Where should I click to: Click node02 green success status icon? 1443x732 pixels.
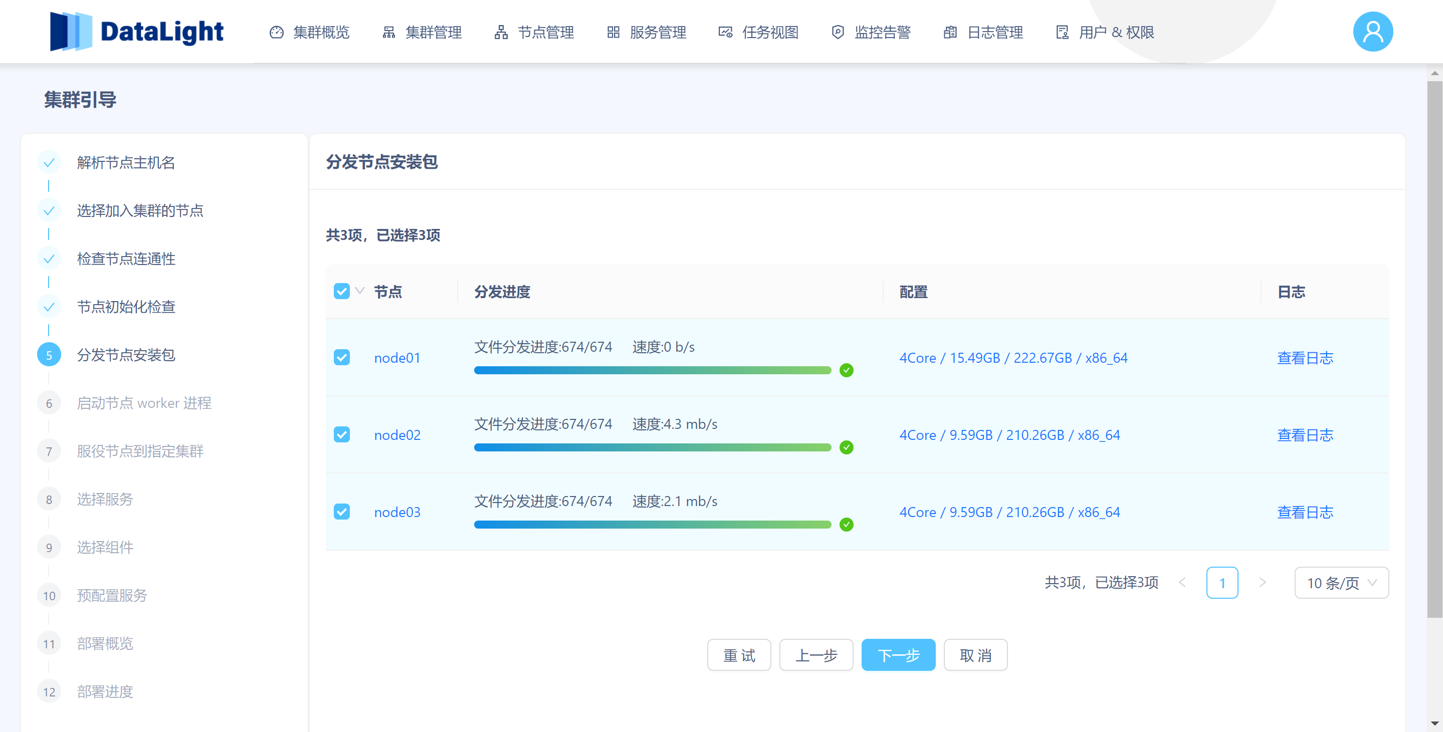coord(847,447)
